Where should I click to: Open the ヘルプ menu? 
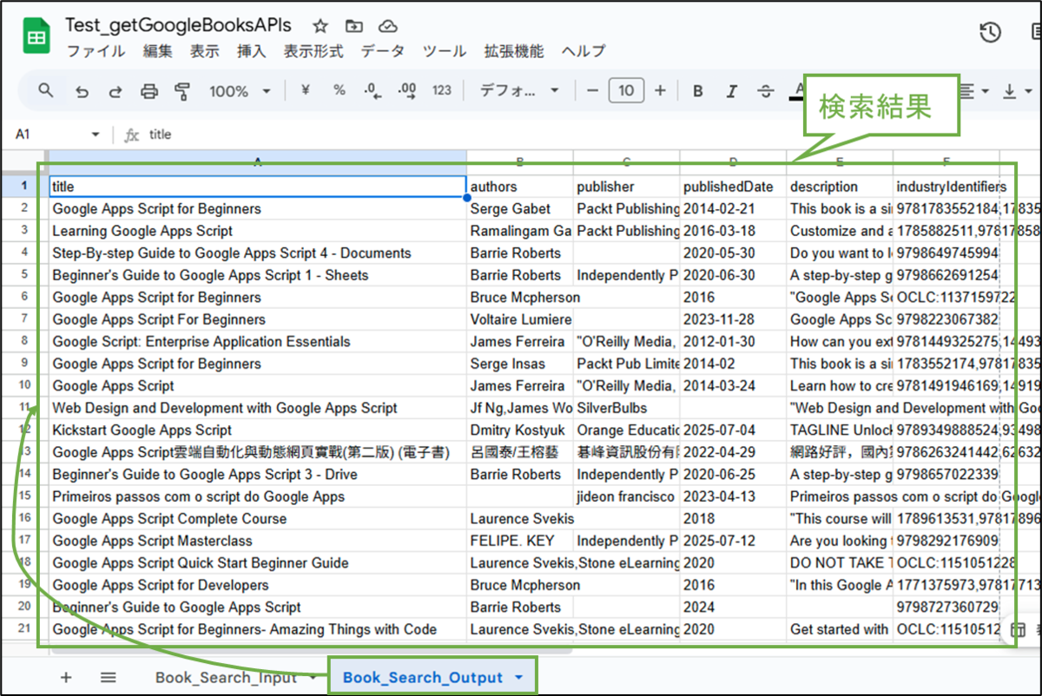[x=584, y=51]
